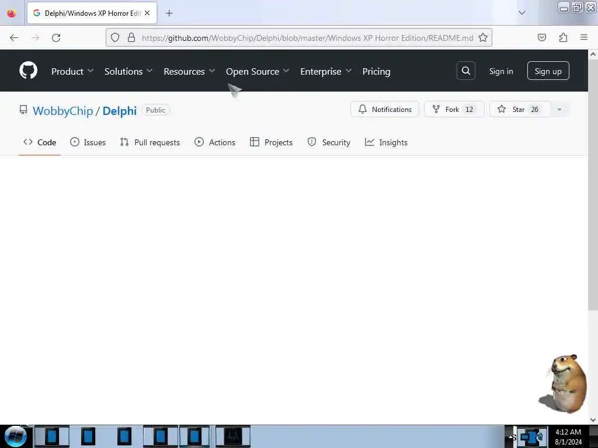
Task: Fork the Delphi repository
Action: pyautogui.click(x=454, y=109)
